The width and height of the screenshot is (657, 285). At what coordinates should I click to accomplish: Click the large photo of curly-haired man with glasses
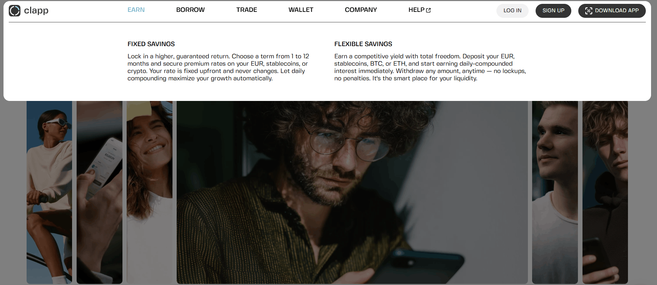pyautogui.click(x=352, y=192)
